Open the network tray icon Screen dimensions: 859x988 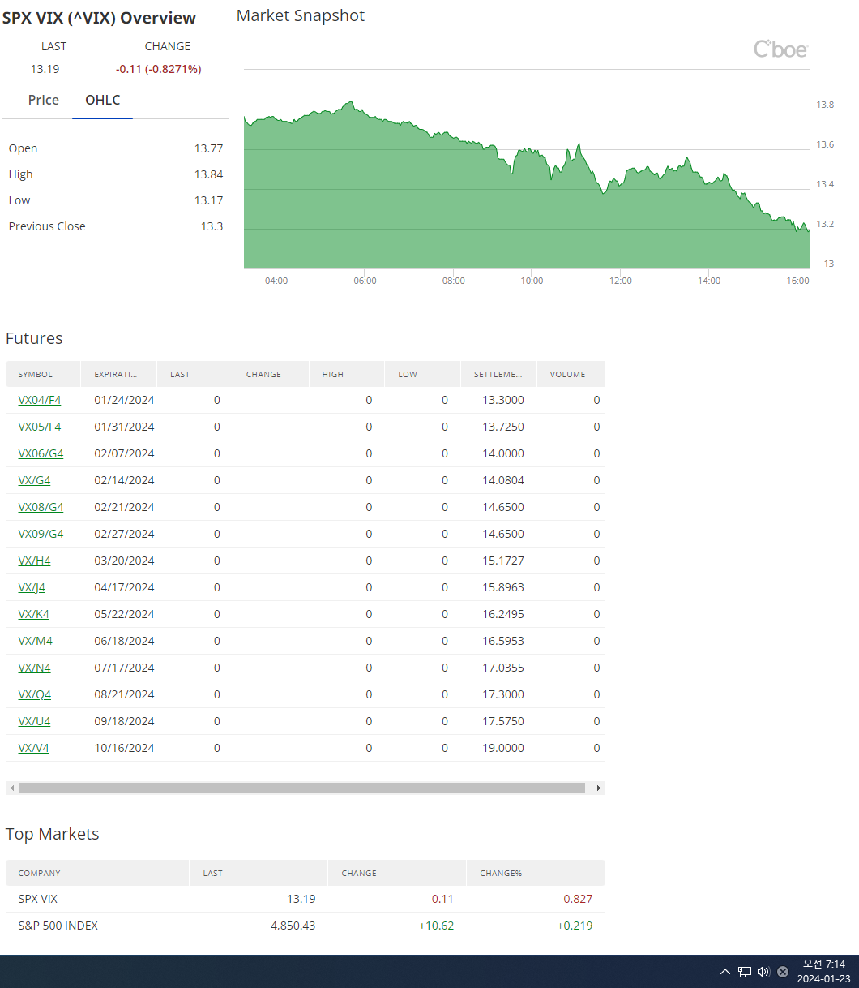coord(744,972)
